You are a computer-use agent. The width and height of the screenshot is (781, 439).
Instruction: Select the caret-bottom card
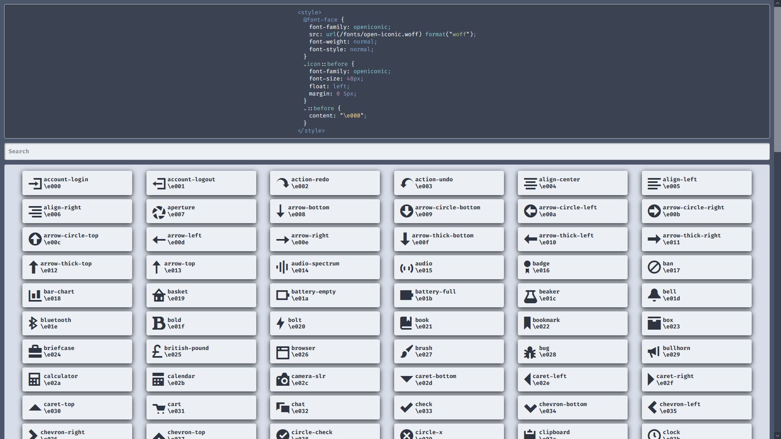[x=449, y=380]
